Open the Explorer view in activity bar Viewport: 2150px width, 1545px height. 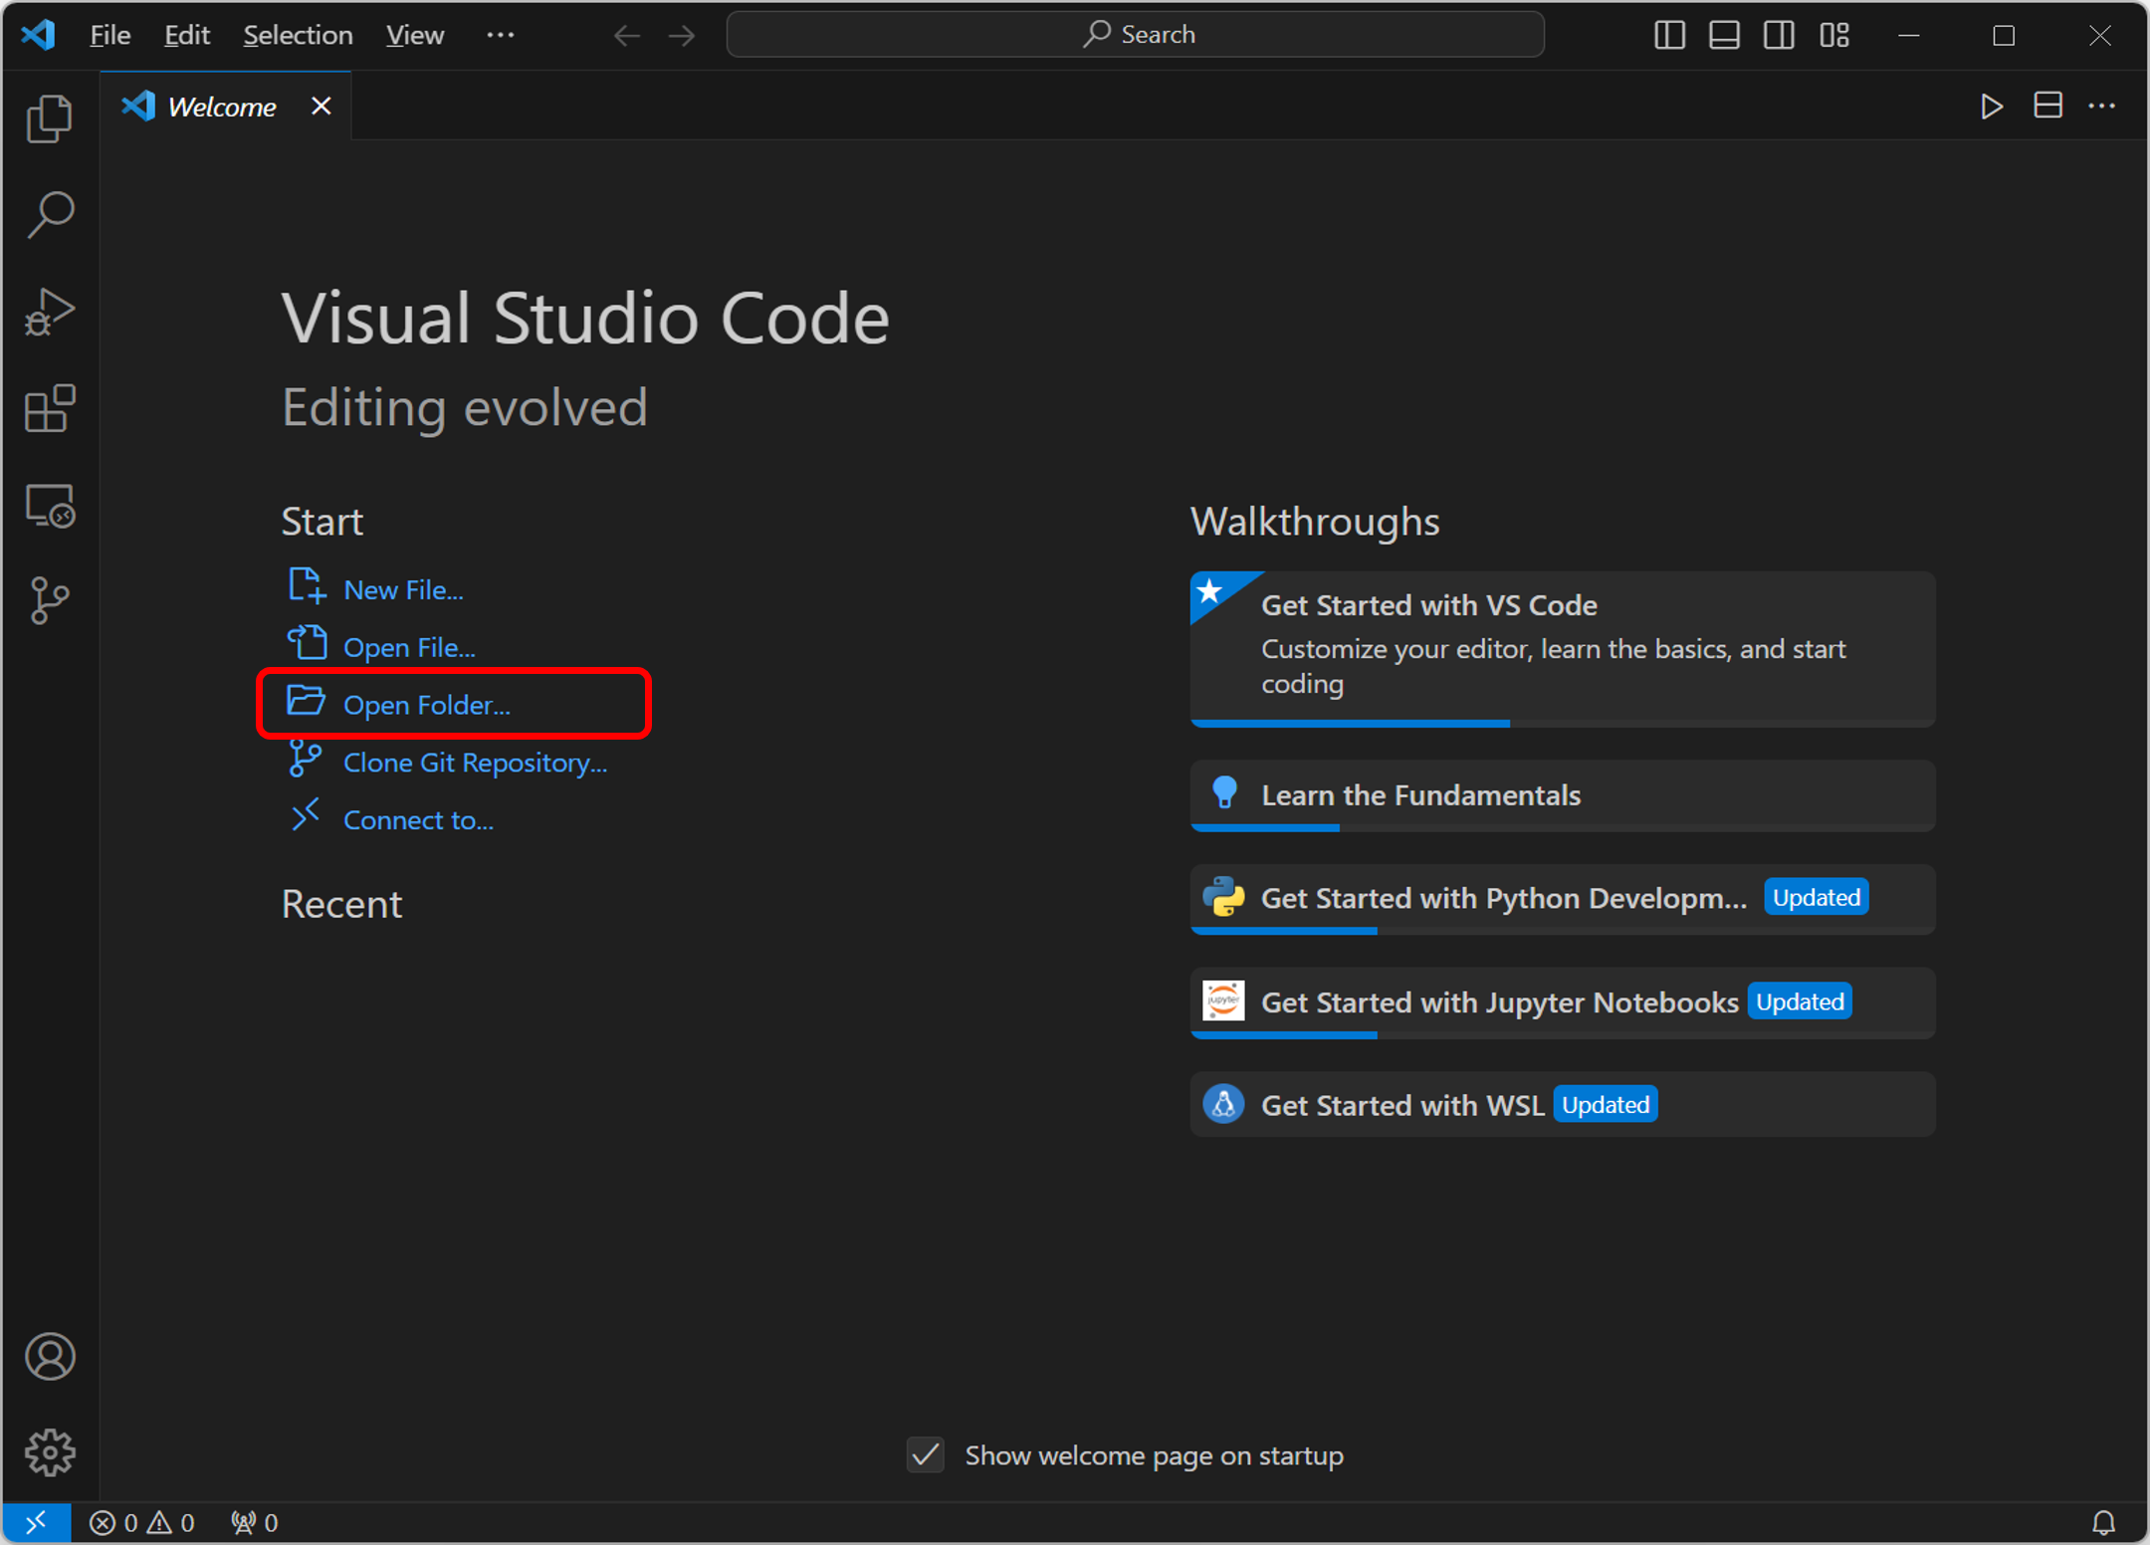pyautogui.click(x=50, y=119)
